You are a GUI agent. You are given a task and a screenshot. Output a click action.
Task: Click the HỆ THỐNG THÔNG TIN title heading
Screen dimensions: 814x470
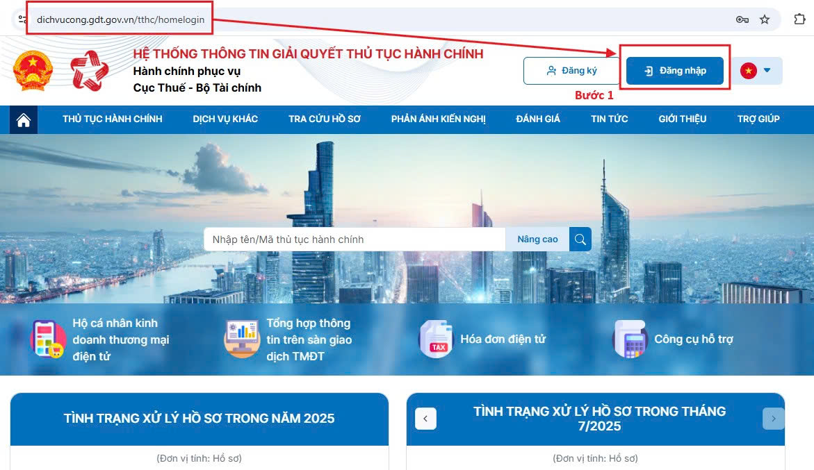point(309,54)
